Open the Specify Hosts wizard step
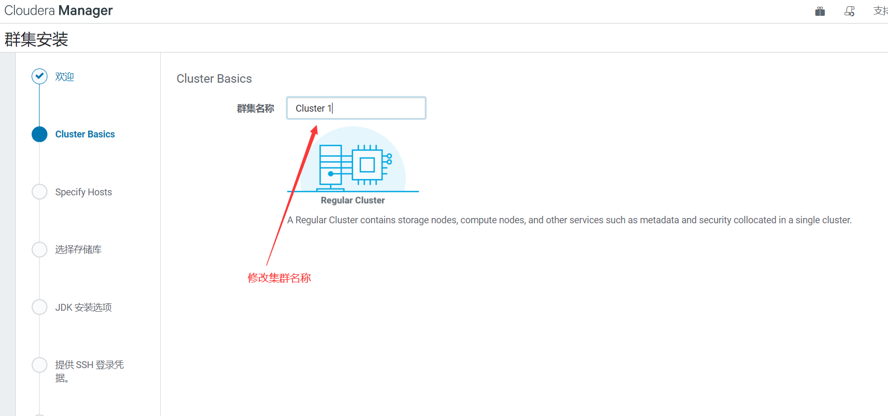 tap(83, 192)
